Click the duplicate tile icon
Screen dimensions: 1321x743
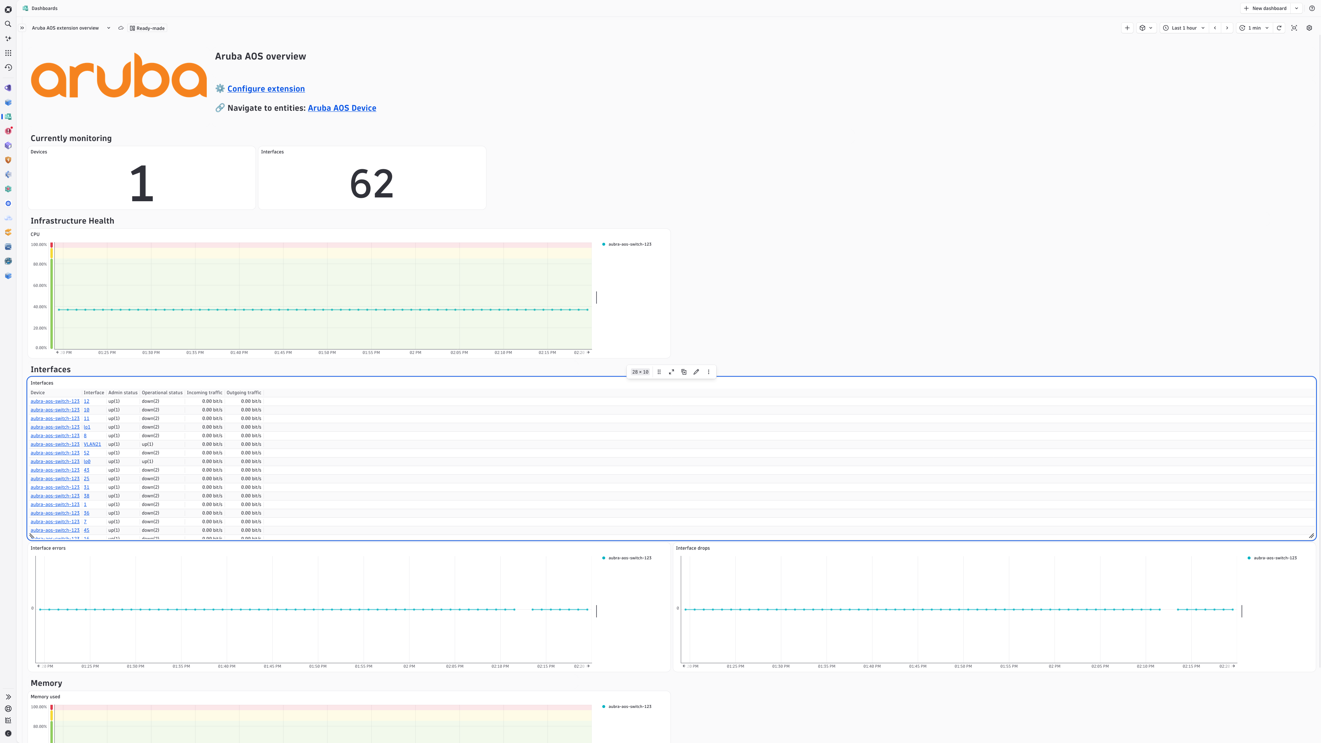[684, 372]
